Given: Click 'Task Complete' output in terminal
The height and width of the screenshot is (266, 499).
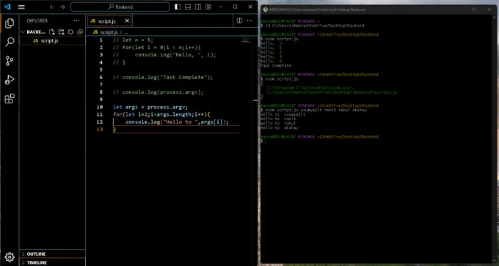Looking at the screenshot, I should click(276, 65).
